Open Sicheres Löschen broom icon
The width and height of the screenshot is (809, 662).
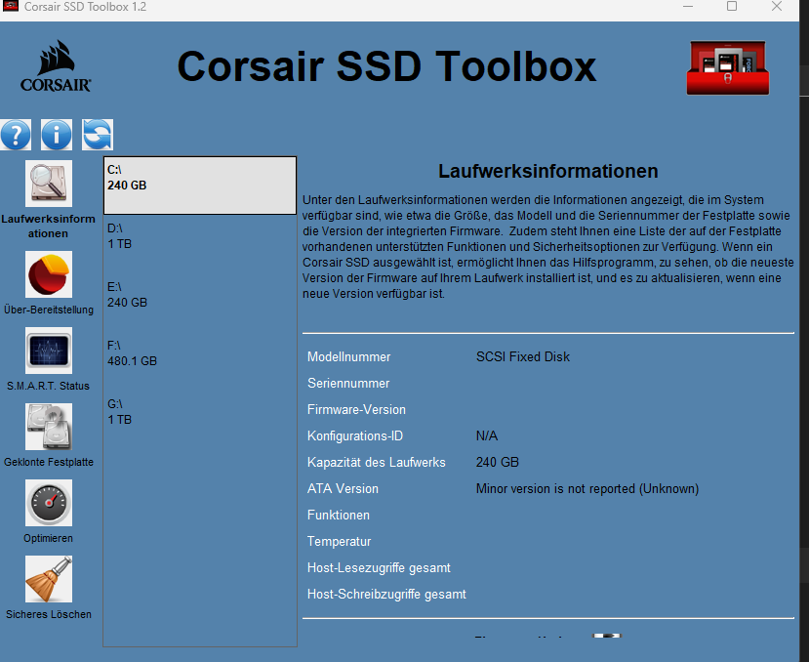[x=49, y=579]
